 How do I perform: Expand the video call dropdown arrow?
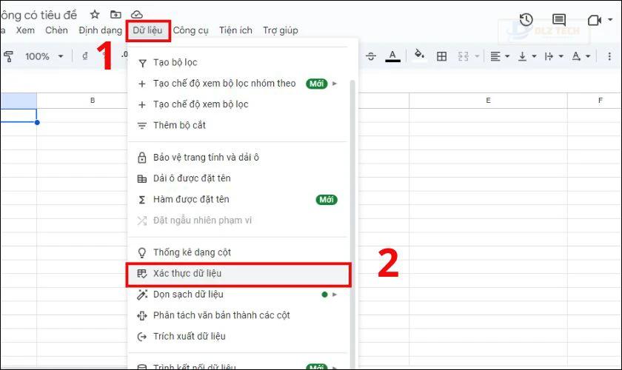point(610,19)
